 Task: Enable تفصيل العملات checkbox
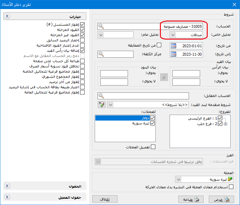coord(153,147)
